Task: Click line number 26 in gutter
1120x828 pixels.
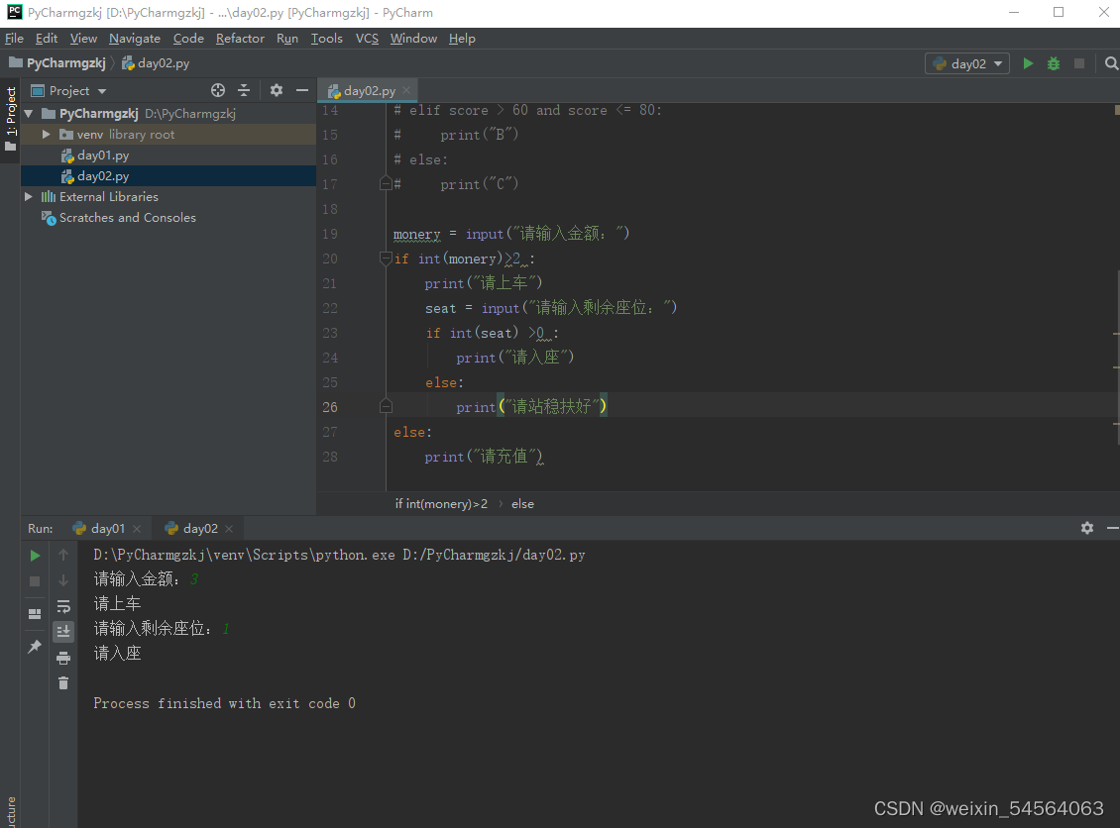Action: coord(330,407)
